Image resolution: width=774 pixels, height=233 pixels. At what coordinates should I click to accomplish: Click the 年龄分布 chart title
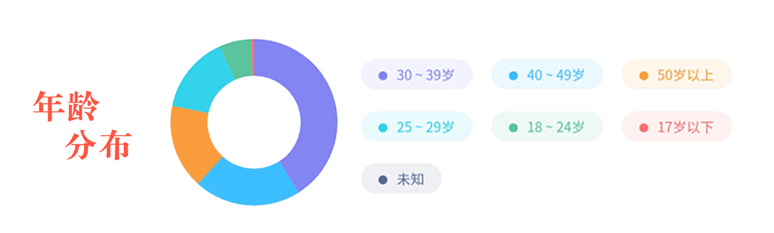(82, 125)
